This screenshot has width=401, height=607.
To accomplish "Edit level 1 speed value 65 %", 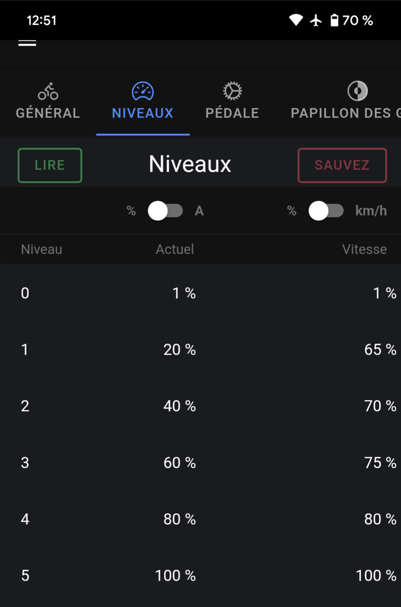I will click(380, 350).
